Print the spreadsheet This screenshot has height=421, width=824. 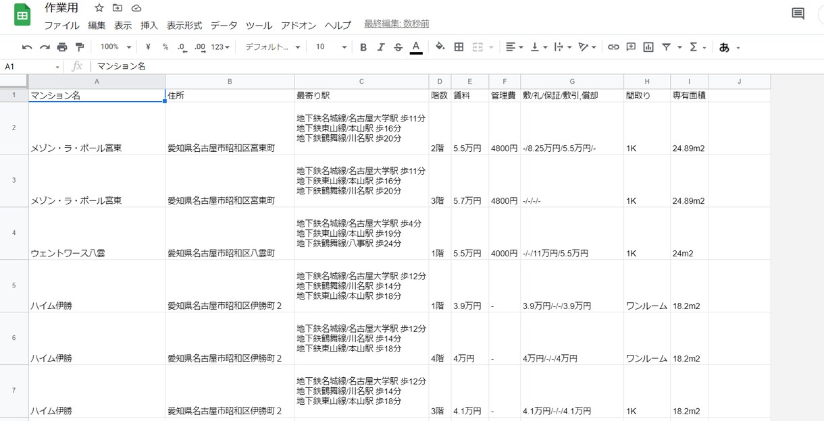coord(62,47)
